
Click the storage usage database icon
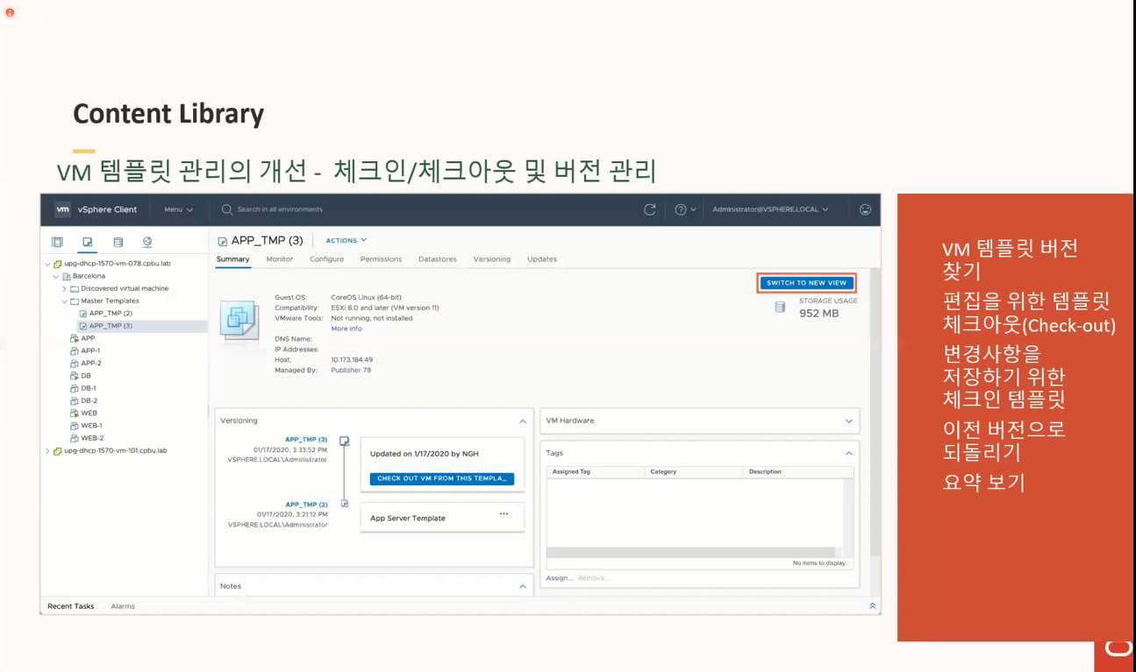[x=780, y=307]
